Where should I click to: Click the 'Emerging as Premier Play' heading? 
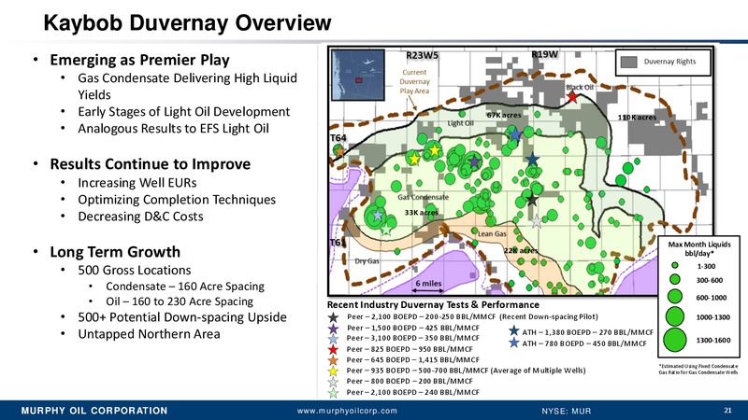(139, 60)
